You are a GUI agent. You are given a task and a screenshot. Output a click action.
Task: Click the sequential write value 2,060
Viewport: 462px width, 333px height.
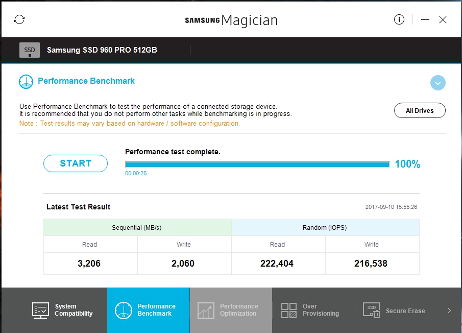183,264
